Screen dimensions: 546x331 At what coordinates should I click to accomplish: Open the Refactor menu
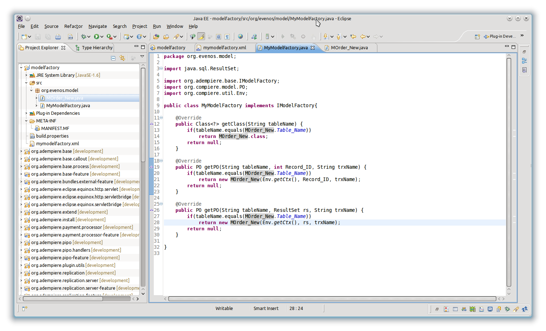click(x=73, y=26)
